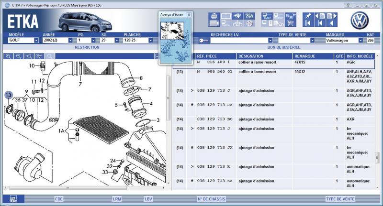Open the Planche dropdown showing 129-25
This screenshot has width=383, height=206.
(151, 40)
